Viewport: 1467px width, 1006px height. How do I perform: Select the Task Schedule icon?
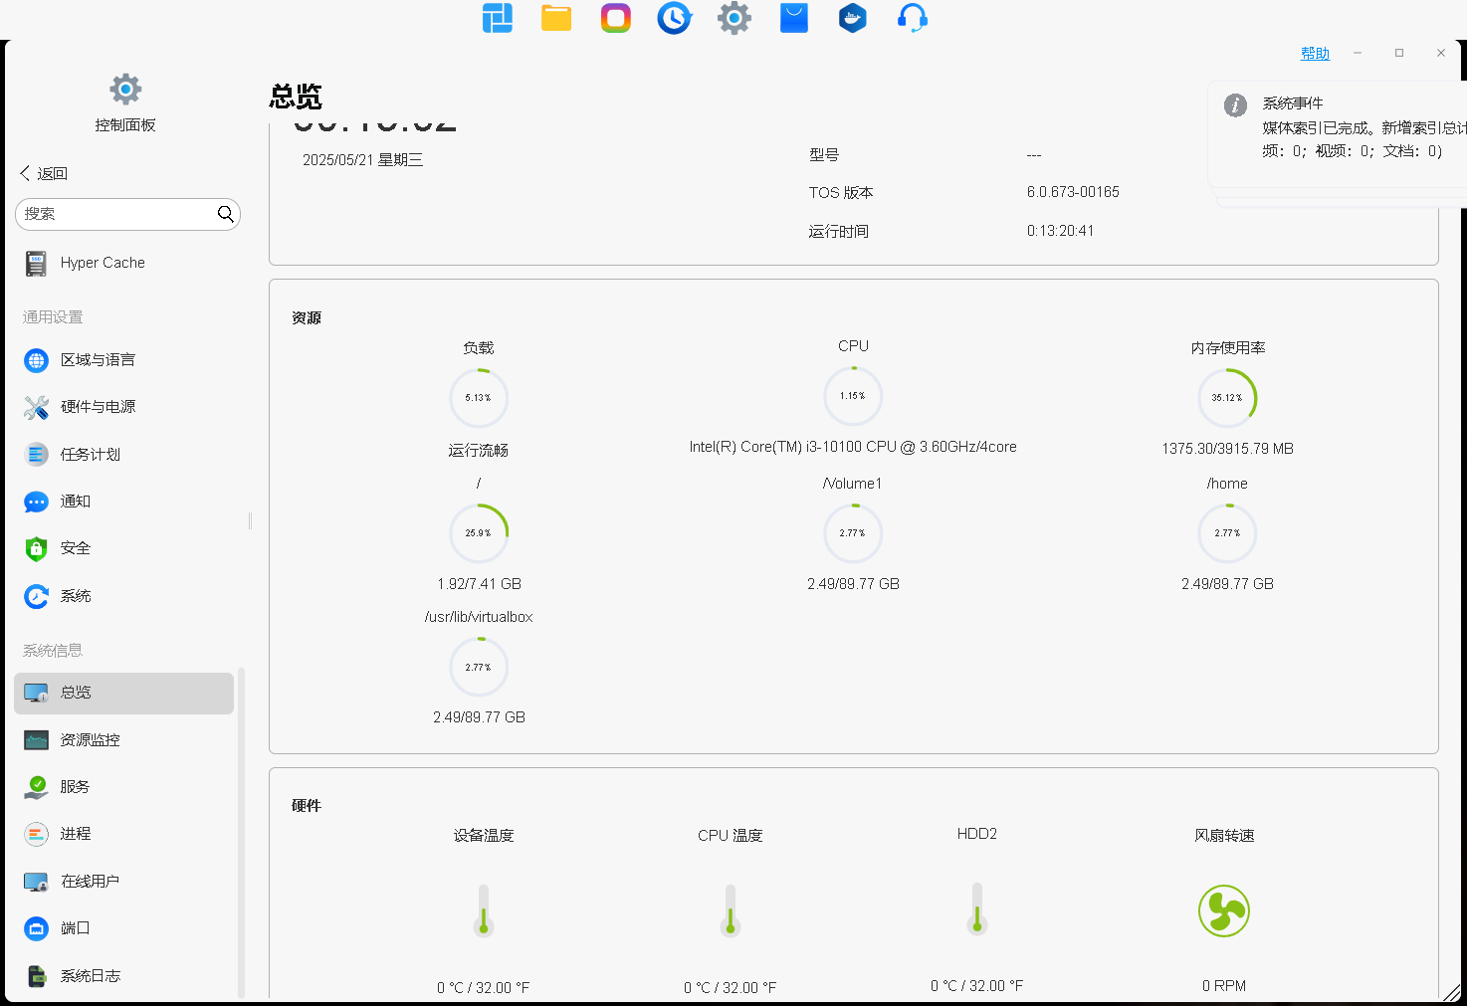pyautogui.click(x=36, y=455)
